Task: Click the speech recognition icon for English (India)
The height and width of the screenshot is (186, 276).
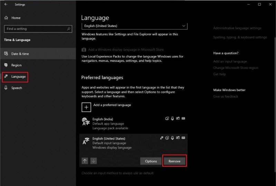Action: tap(172, 118)
